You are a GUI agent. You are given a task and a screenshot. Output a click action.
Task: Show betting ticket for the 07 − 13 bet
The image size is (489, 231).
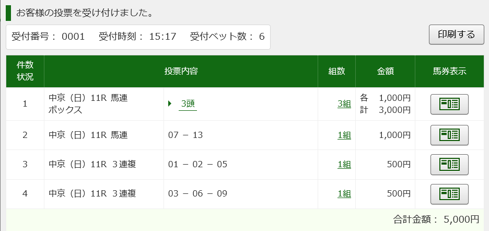(449, 135)
